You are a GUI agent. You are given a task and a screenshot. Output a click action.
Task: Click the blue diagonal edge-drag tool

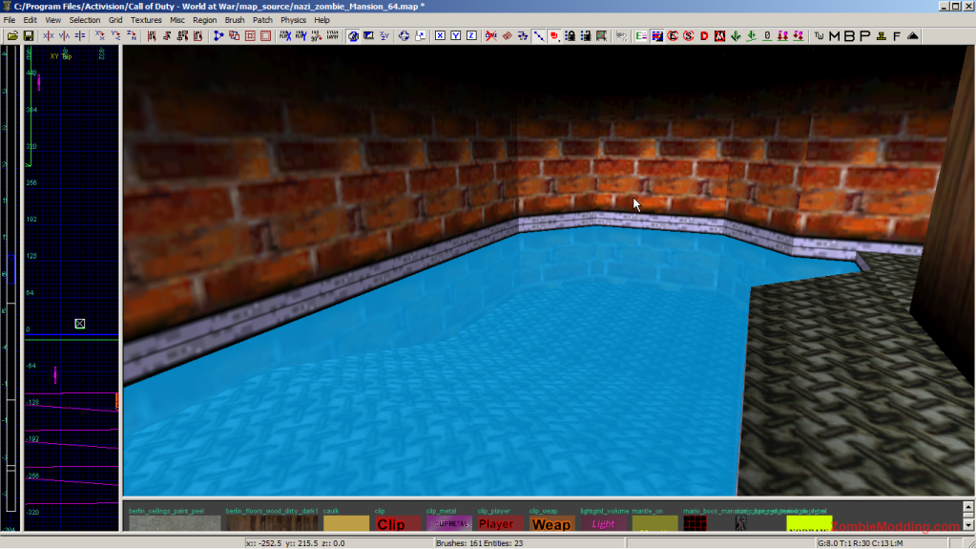click(x=538, y=36)
